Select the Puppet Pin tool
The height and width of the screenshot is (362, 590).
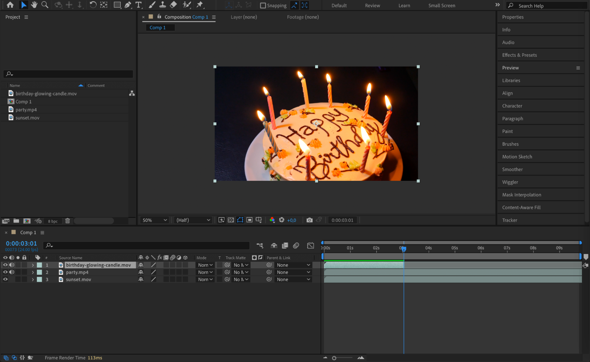pos(200,5)
